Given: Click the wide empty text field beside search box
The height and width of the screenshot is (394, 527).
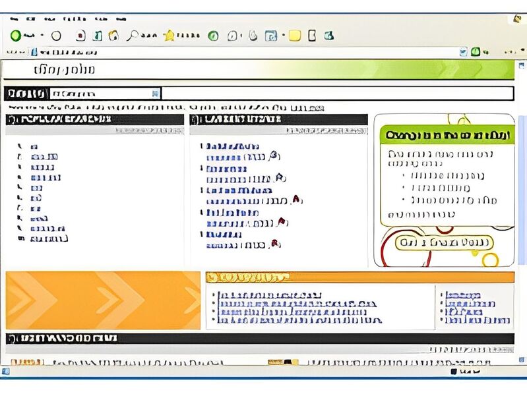Looking at the screenshot, I should tap(337, 94).
